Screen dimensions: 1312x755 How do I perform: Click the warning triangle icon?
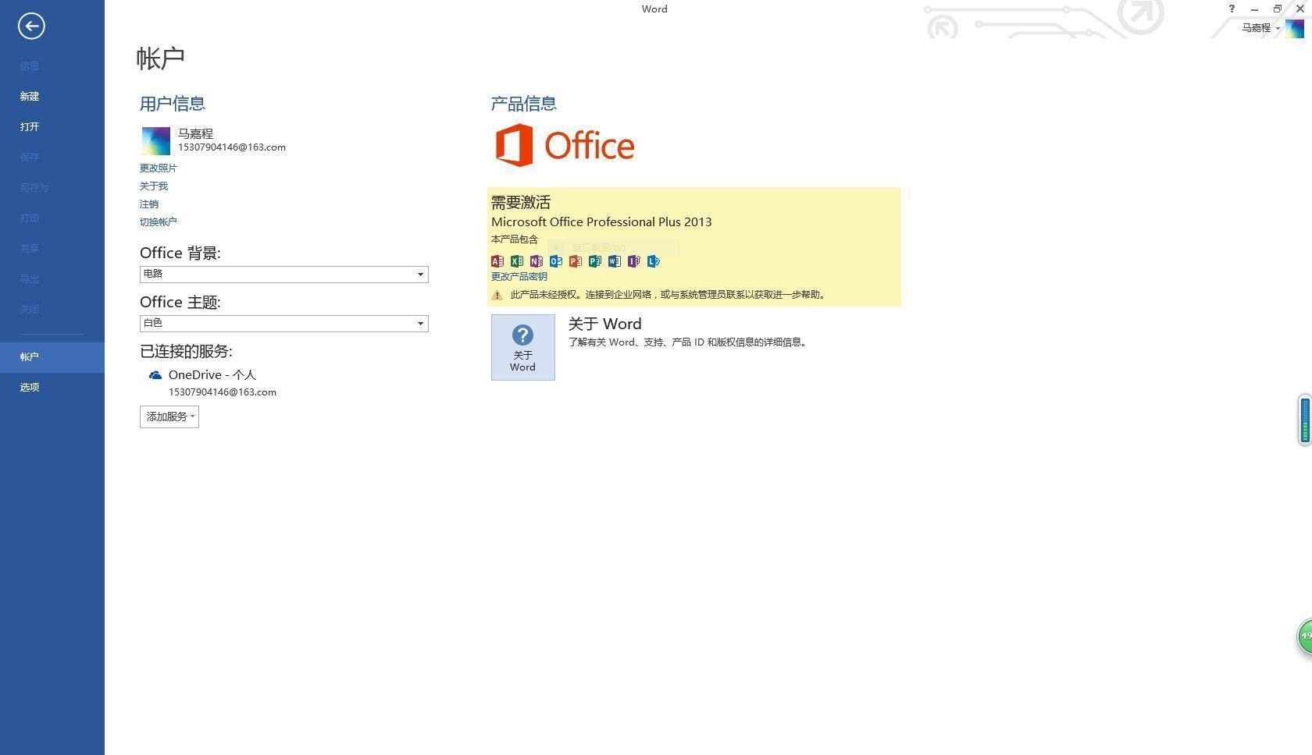coord(497,295)
